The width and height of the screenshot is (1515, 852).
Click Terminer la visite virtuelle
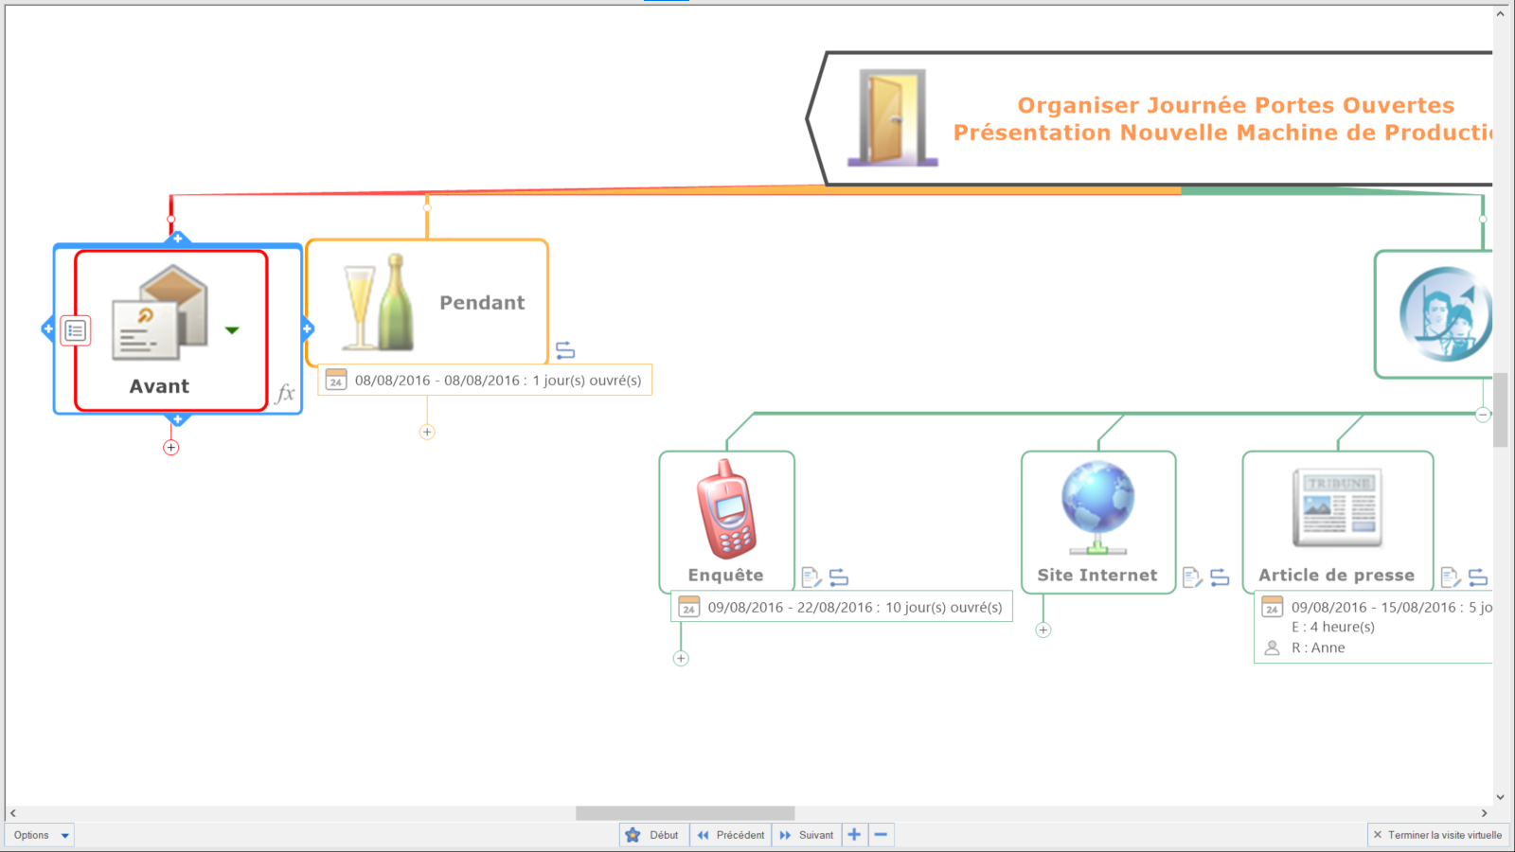(1437, 835)
